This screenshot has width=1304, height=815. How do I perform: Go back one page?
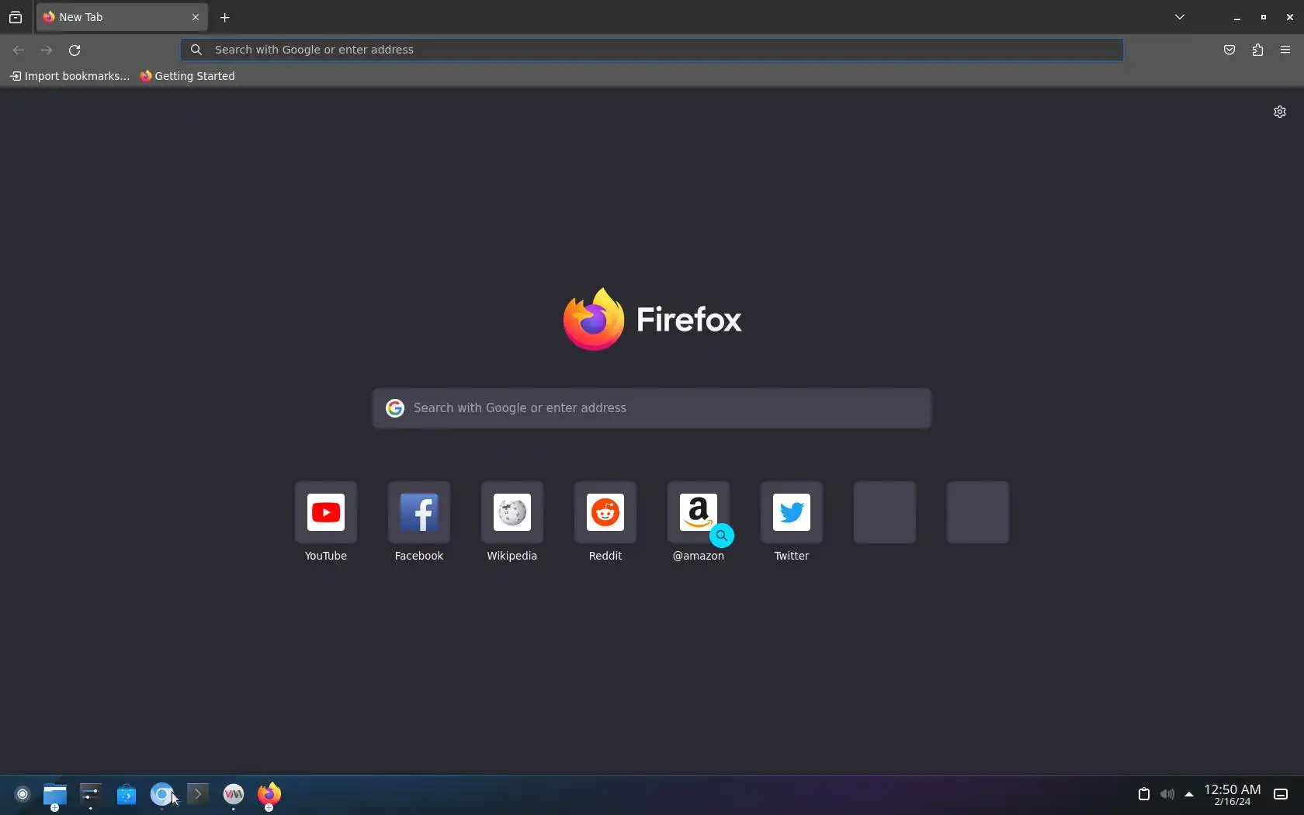pos(19,50)
